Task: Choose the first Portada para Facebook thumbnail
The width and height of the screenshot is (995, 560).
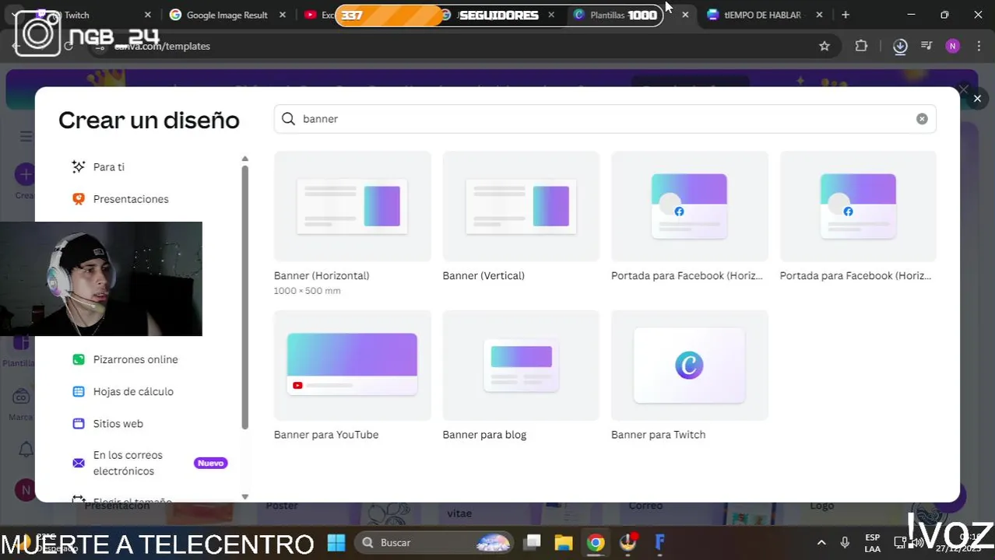Action: [689, 206]
